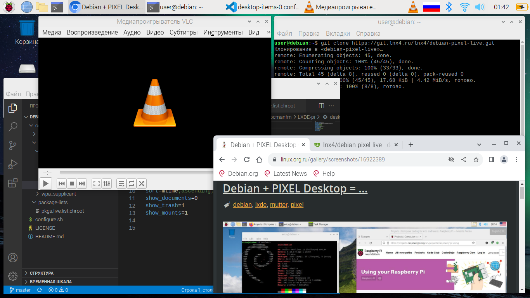Viewport: 530px width, 298px height.
Task: Open VLC Вид menu
Action: (254, 32)
